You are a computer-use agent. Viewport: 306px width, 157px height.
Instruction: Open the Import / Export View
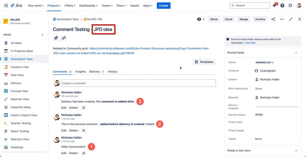24,115
